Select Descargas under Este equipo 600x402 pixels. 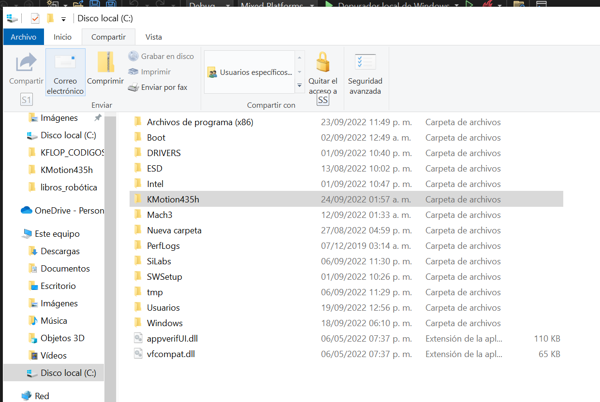tap(60, 251)
